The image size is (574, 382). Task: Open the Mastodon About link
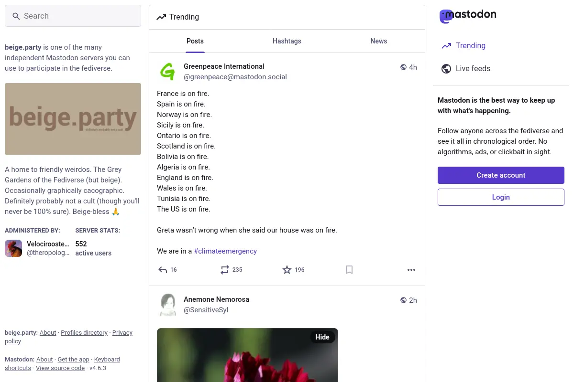44,360
